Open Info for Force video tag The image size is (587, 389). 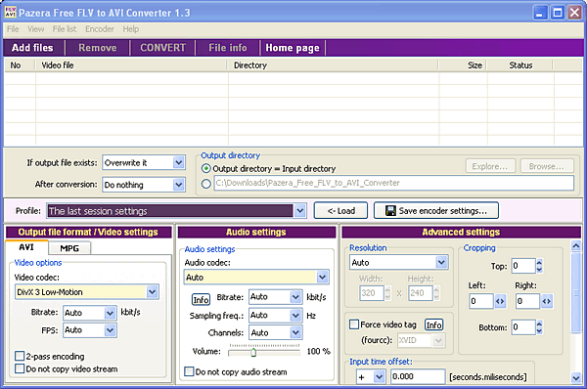coord(433,324)
